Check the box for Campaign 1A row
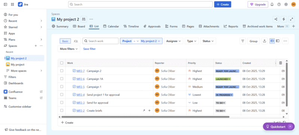The image size is (299, 135). [62, 79]
